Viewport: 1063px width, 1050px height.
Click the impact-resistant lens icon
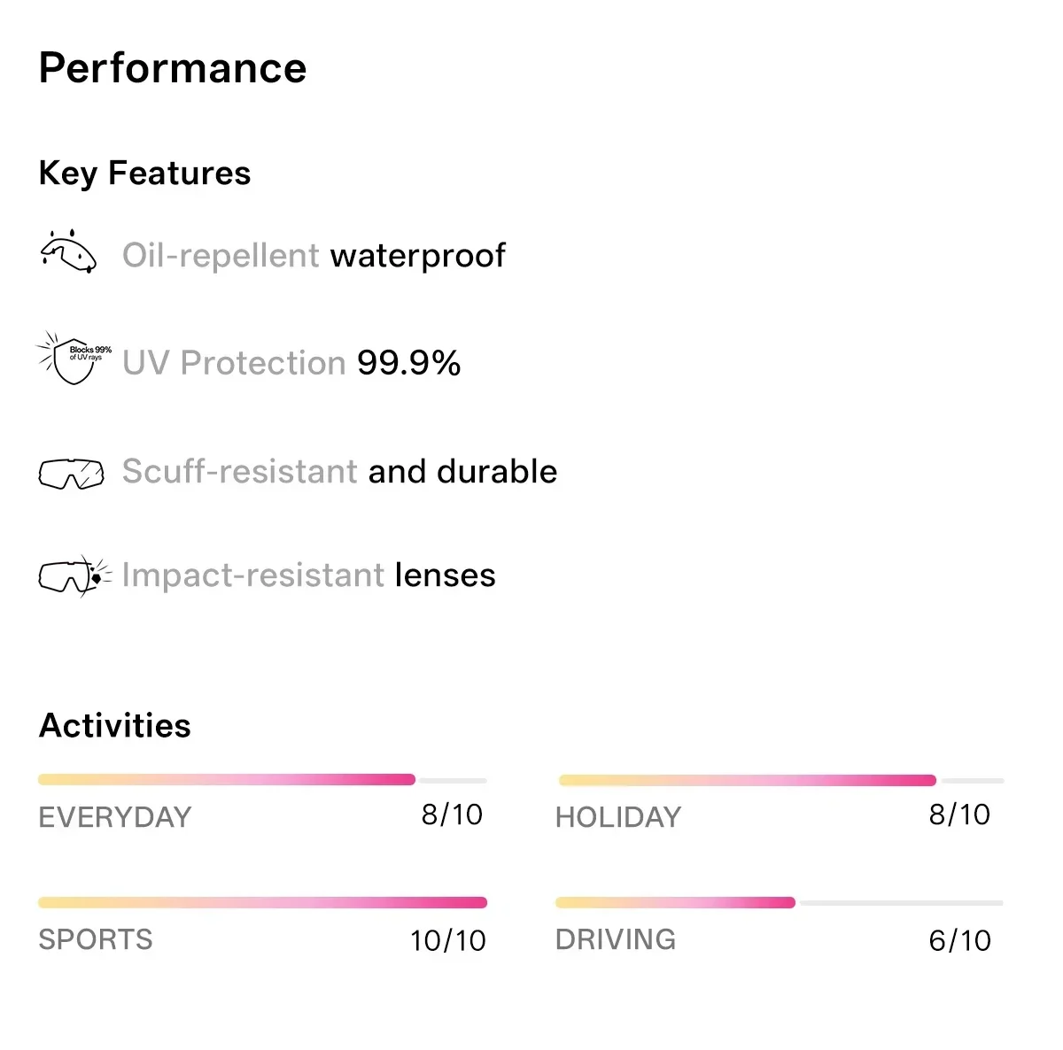point(75,575)
